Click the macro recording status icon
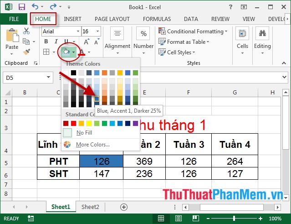Image resolution: width=291 pixels, height=224 pixels. [x=31, y=219]
